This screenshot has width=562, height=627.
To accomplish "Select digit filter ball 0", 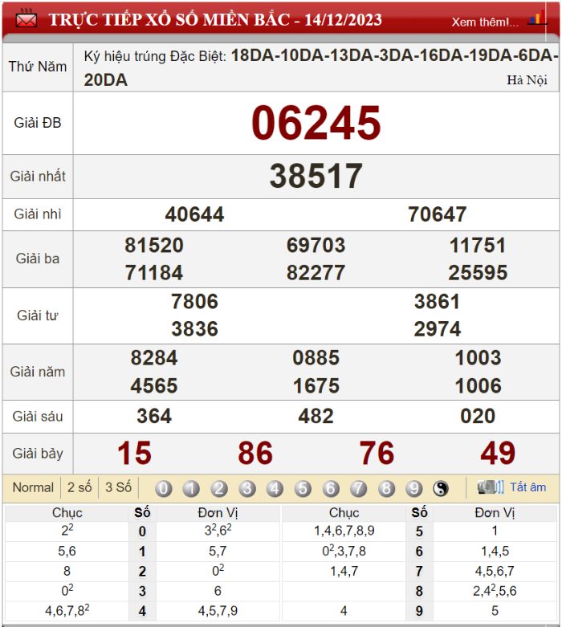I will coord(163,488).
